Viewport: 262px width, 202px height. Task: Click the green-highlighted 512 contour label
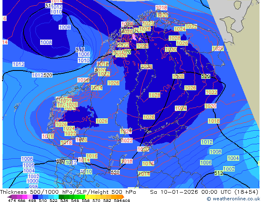(219, 173)
